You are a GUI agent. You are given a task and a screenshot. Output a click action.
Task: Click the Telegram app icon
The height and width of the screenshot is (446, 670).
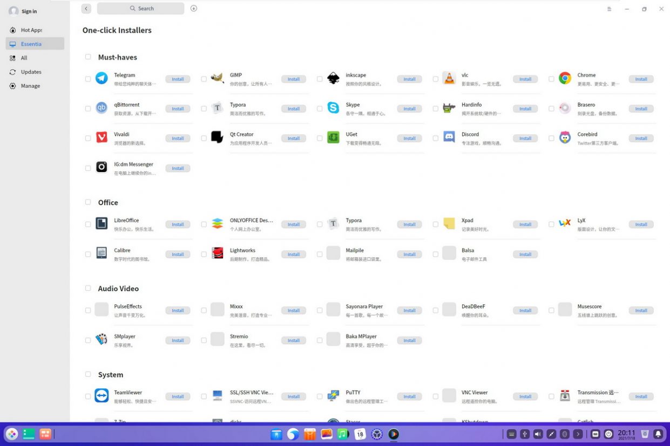pos(101,79)
